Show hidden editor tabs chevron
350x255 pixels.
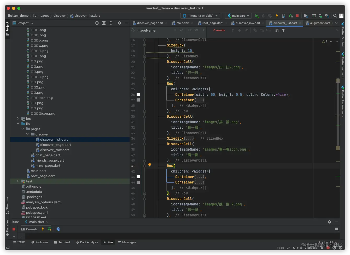336,23
